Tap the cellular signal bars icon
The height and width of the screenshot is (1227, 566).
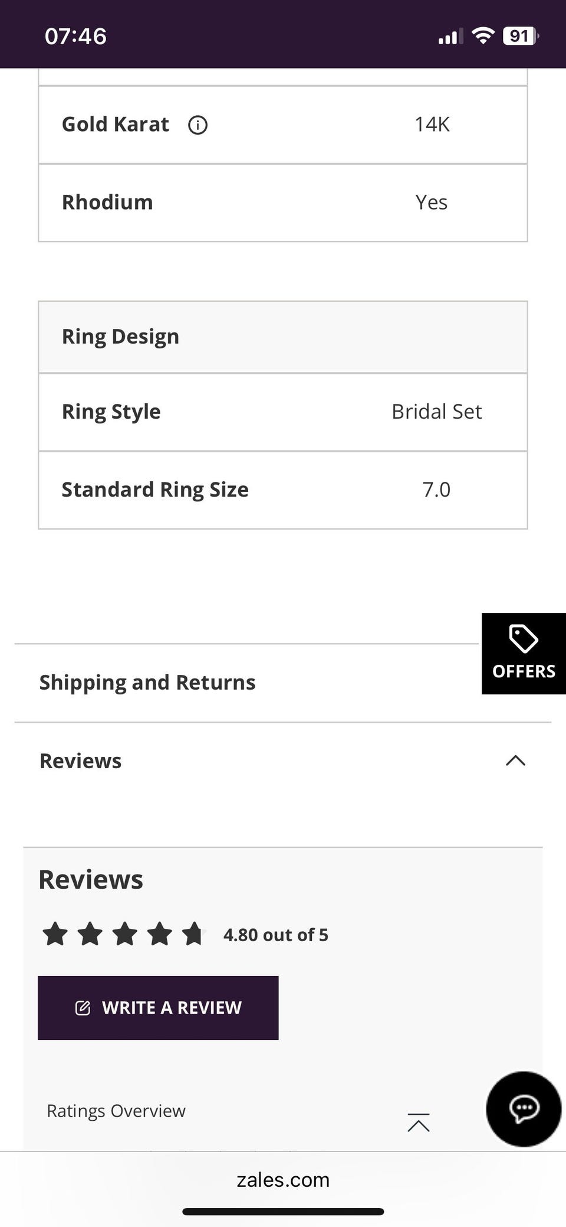(450, 37)
